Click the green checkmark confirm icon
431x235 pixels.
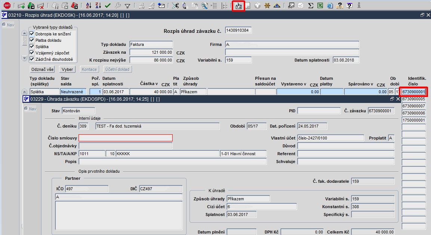(108, 6)
